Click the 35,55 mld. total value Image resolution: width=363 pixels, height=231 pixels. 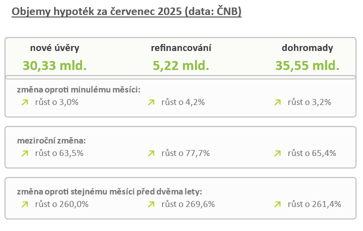[307, 65]
